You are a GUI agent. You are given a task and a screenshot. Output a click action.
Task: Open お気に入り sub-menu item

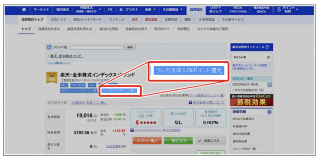[58, 19]
